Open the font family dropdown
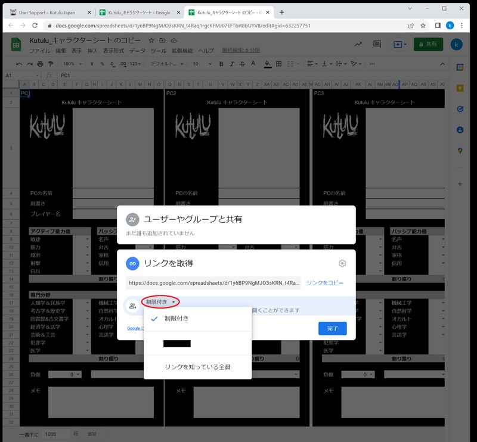 (x=167, y=64)
